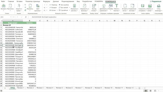Select the Филиал 8 sheet tab
163x92 pixels.
click(x=88, y=88)
